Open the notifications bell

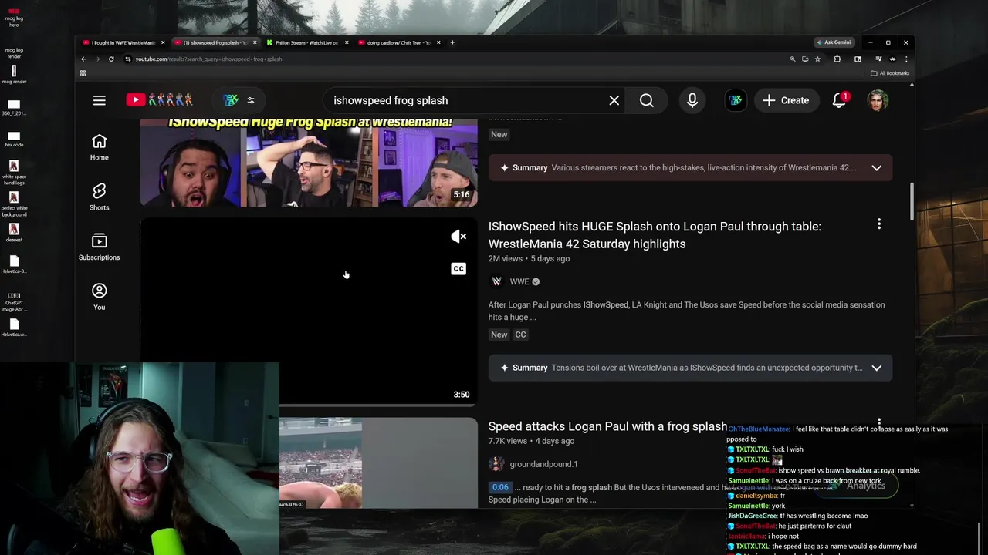(x=839, y=100)
